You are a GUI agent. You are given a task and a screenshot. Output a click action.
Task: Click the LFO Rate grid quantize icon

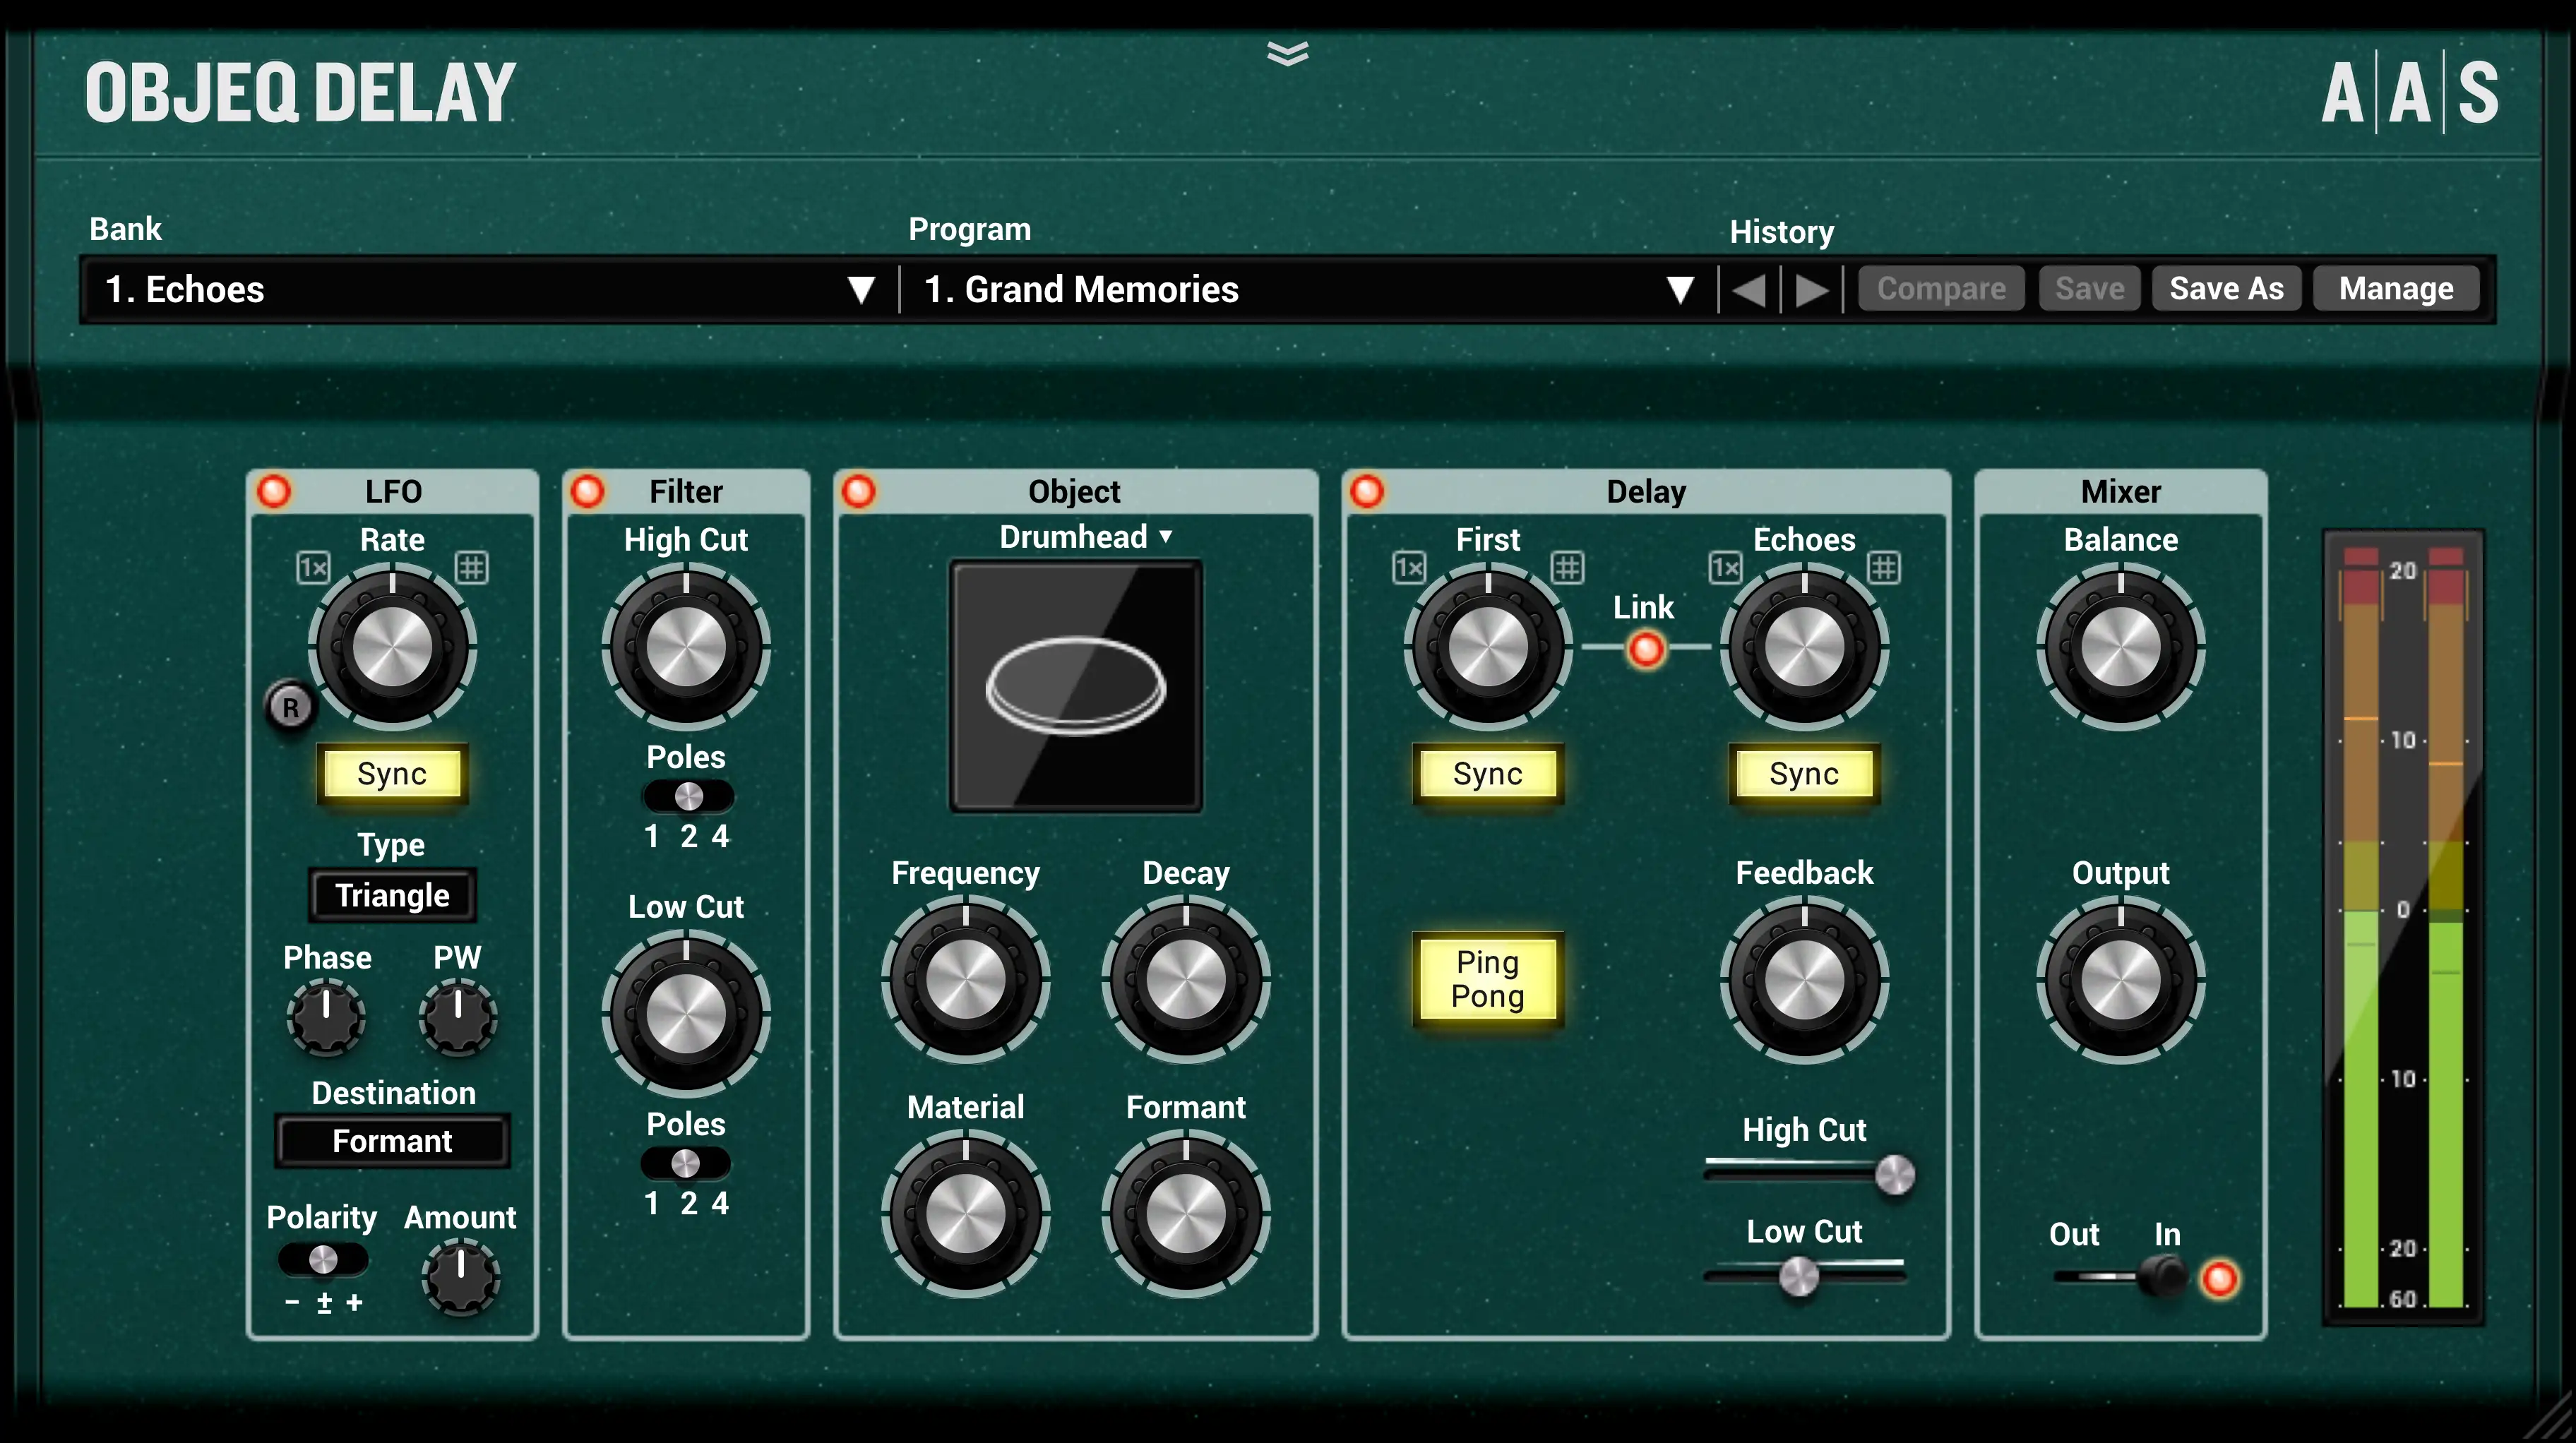(471, 568)
